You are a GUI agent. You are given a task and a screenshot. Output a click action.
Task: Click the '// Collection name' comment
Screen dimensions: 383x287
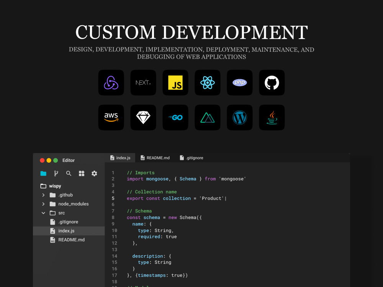(x=152, y=192)
